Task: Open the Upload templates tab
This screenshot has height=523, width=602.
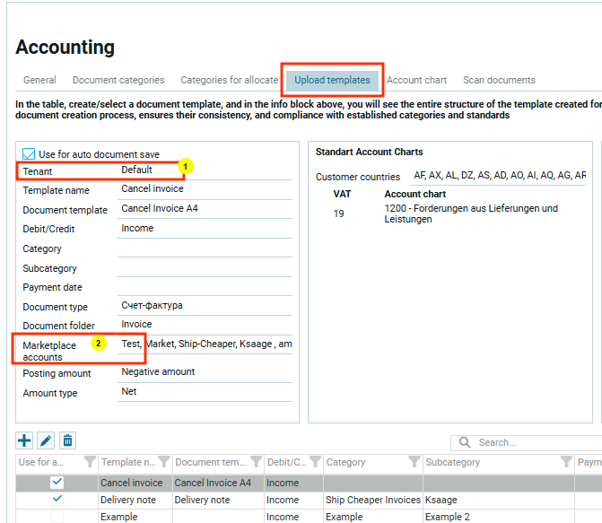Action: pos(332,80)
